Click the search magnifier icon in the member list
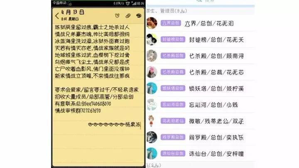Screen dimensions: 299x168 [199, 1]
